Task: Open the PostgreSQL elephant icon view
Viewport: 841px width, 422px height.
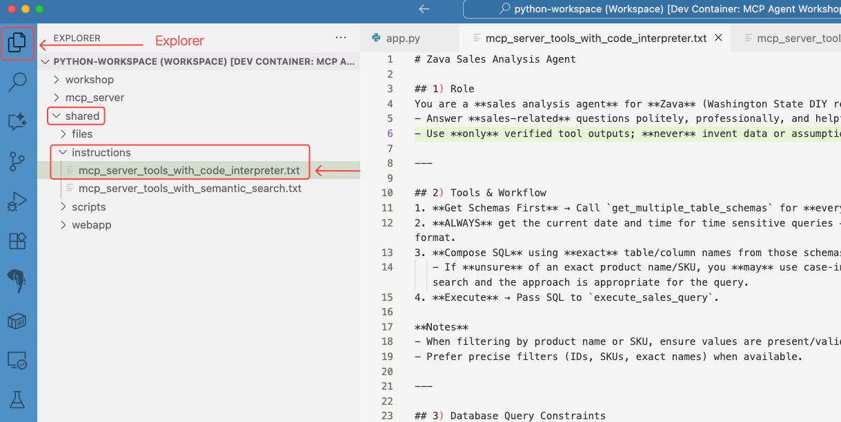Action: point(17,281)
